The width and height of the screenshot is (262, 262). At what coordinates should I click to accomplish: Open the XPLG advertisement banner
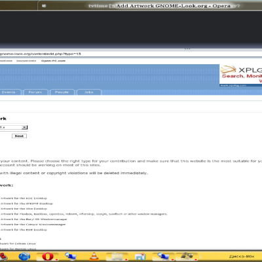click(x=240, y=75)
